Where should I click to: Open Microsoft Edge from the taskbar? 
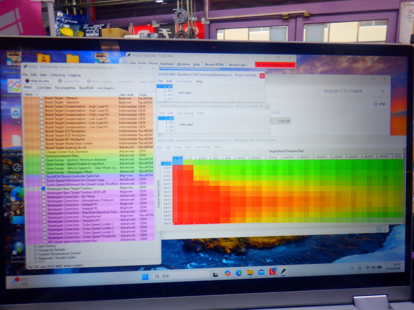click(x=239, y=273)
